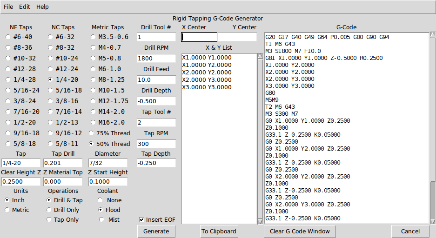Focus the Drill Tool # field
Image resolution: width=436 pixels, height=238 pixels.
point(156,37)
